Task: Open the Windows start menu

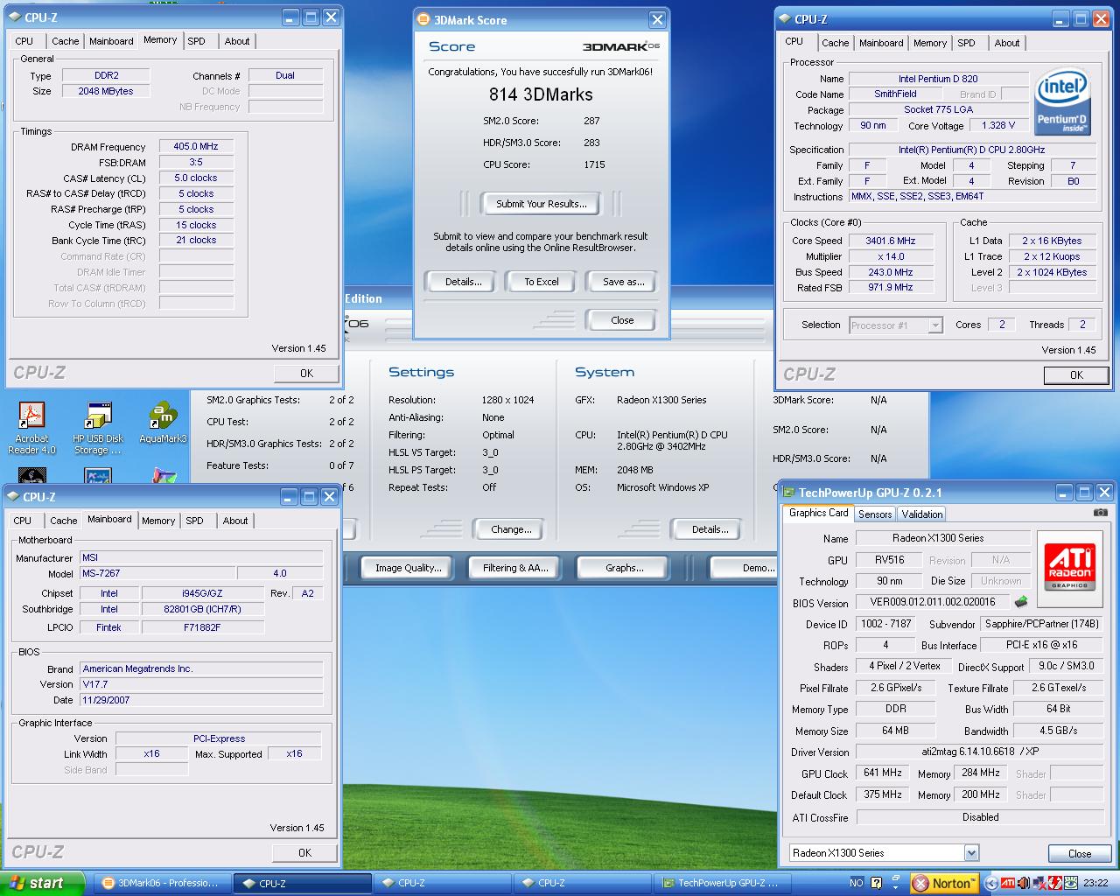Action: pos(42,883)
